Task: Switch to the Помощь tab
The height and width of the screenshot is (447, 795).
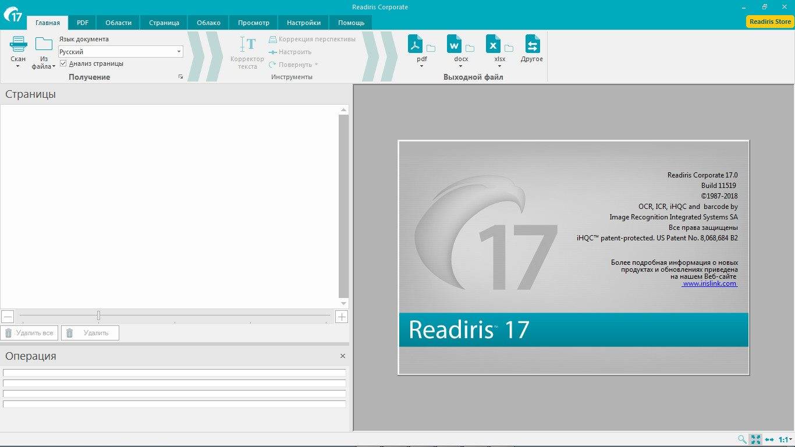Action: click(351, 23)
